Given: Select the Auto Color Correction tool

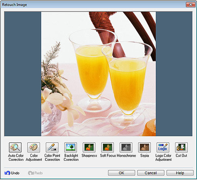Looking at the screenshot, I should click(x=15, y=147).
